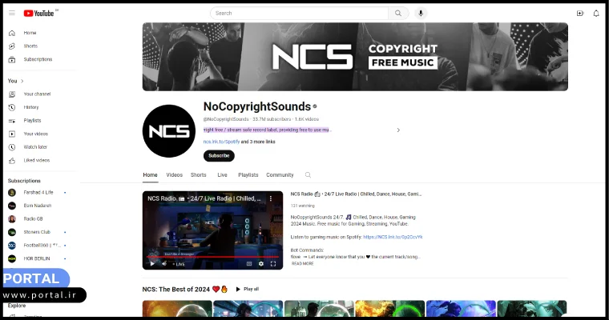Open the notifications bell
Viewport: 609px width, 320px height.
pos(596,14)
